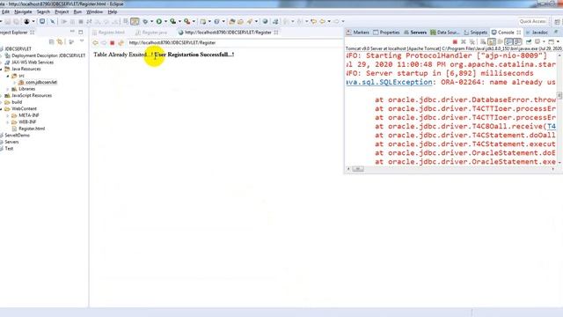Open the Run dropdown arrow beside green play icon

tap(165, 21)
